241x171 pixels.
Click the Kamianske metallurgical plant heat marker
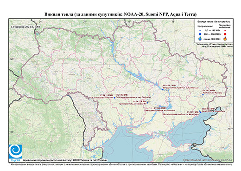coord(163,90)
